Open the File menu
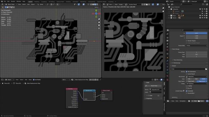This screenshot has height=117, width=209. tap(5, 1)
